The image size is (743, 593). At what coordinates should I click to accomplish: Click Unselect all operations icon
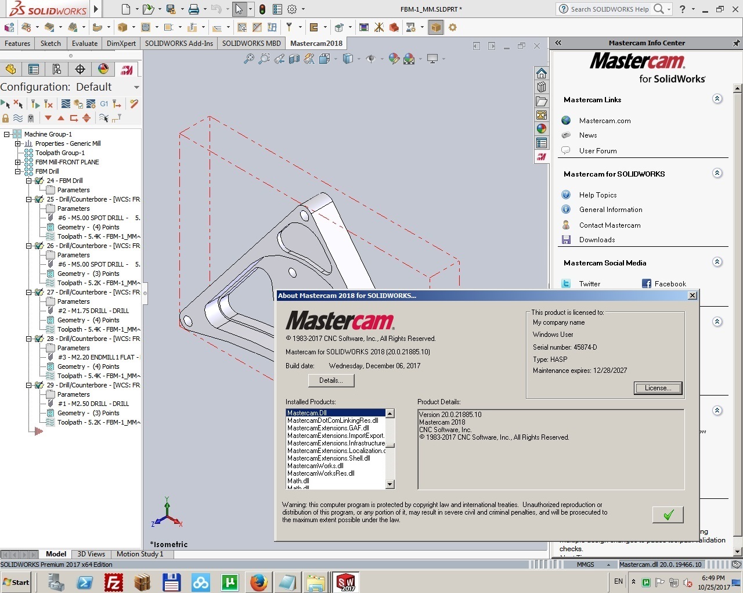[18, 104]
